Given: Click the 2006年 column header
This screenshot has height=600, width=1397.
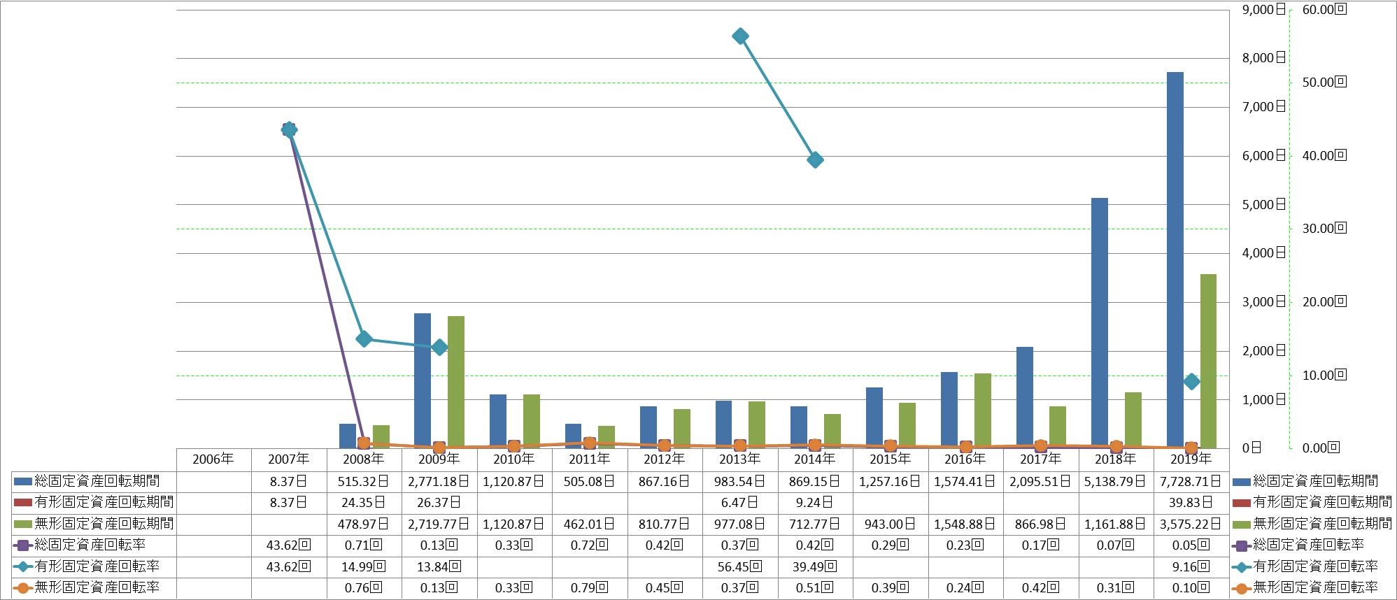Looking at the screenshot, I should coord(213,459).
